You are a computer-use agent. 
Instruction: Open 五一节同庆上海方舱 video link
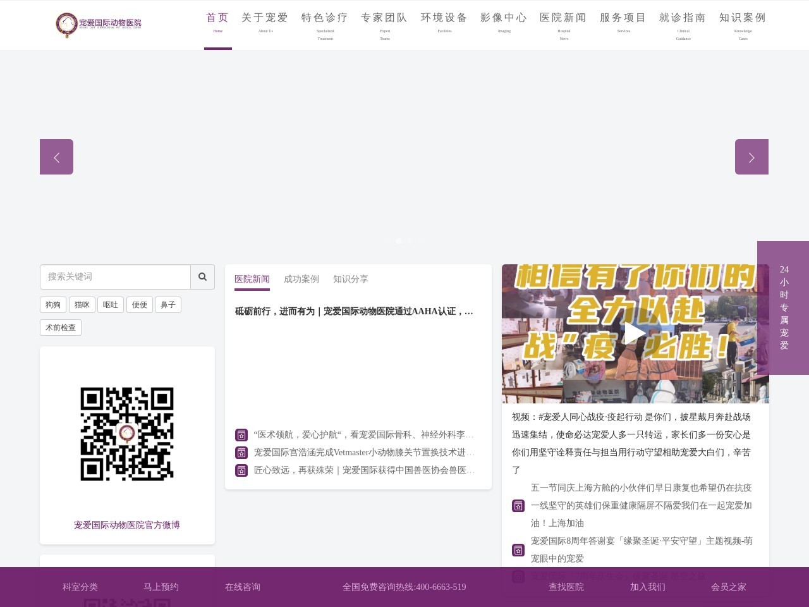(x=642, y=506)
